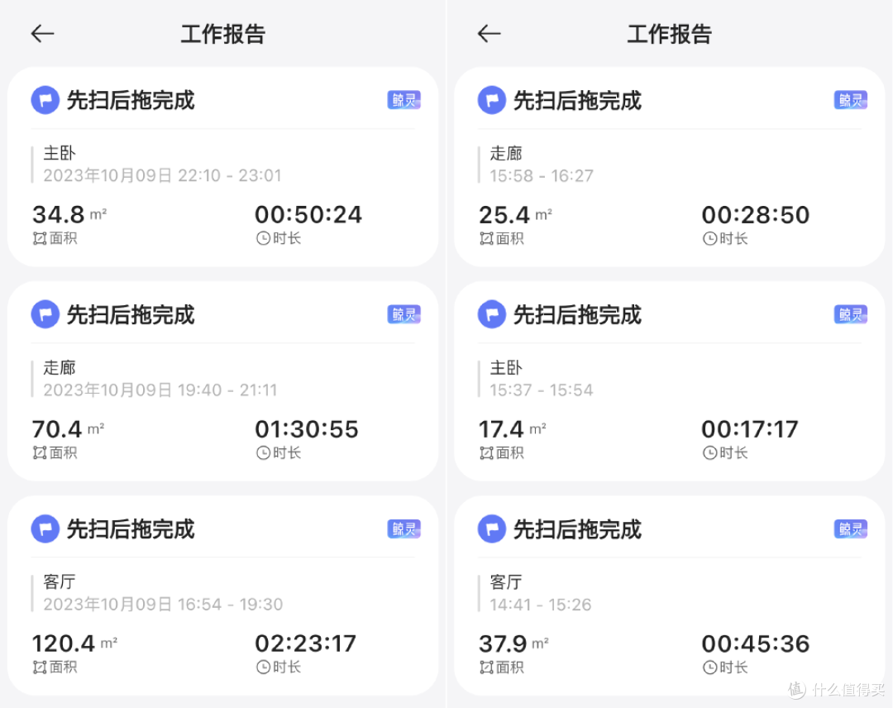Tap the clock icon under 00:45:36

pos(709,667)
